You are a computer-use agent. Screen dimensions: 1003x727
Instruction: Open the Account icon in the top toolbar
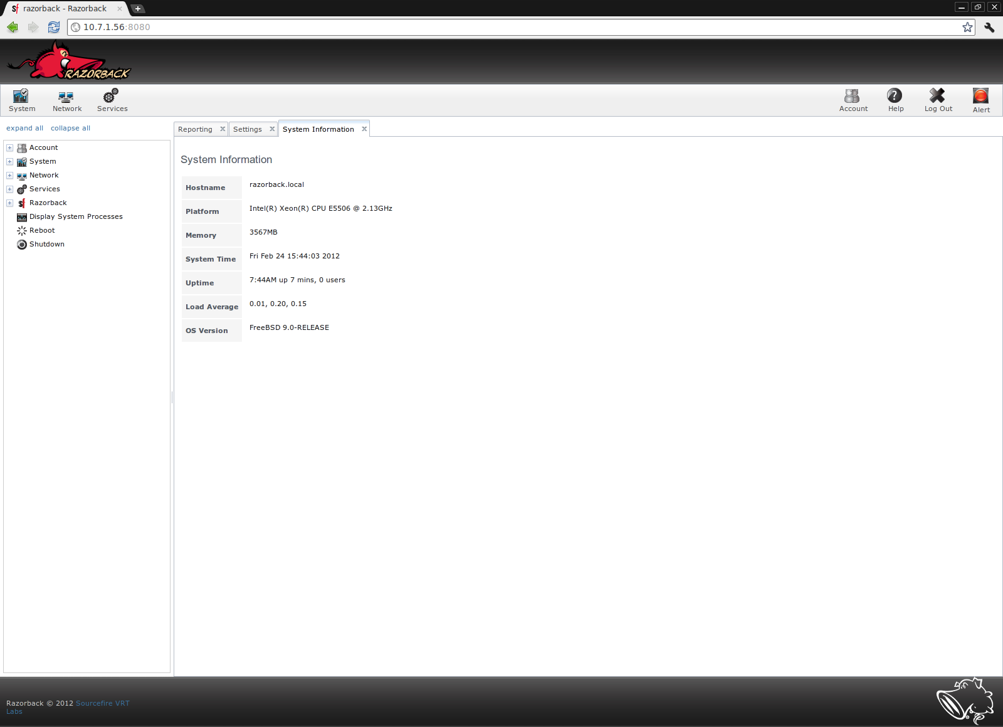[853, 100]
